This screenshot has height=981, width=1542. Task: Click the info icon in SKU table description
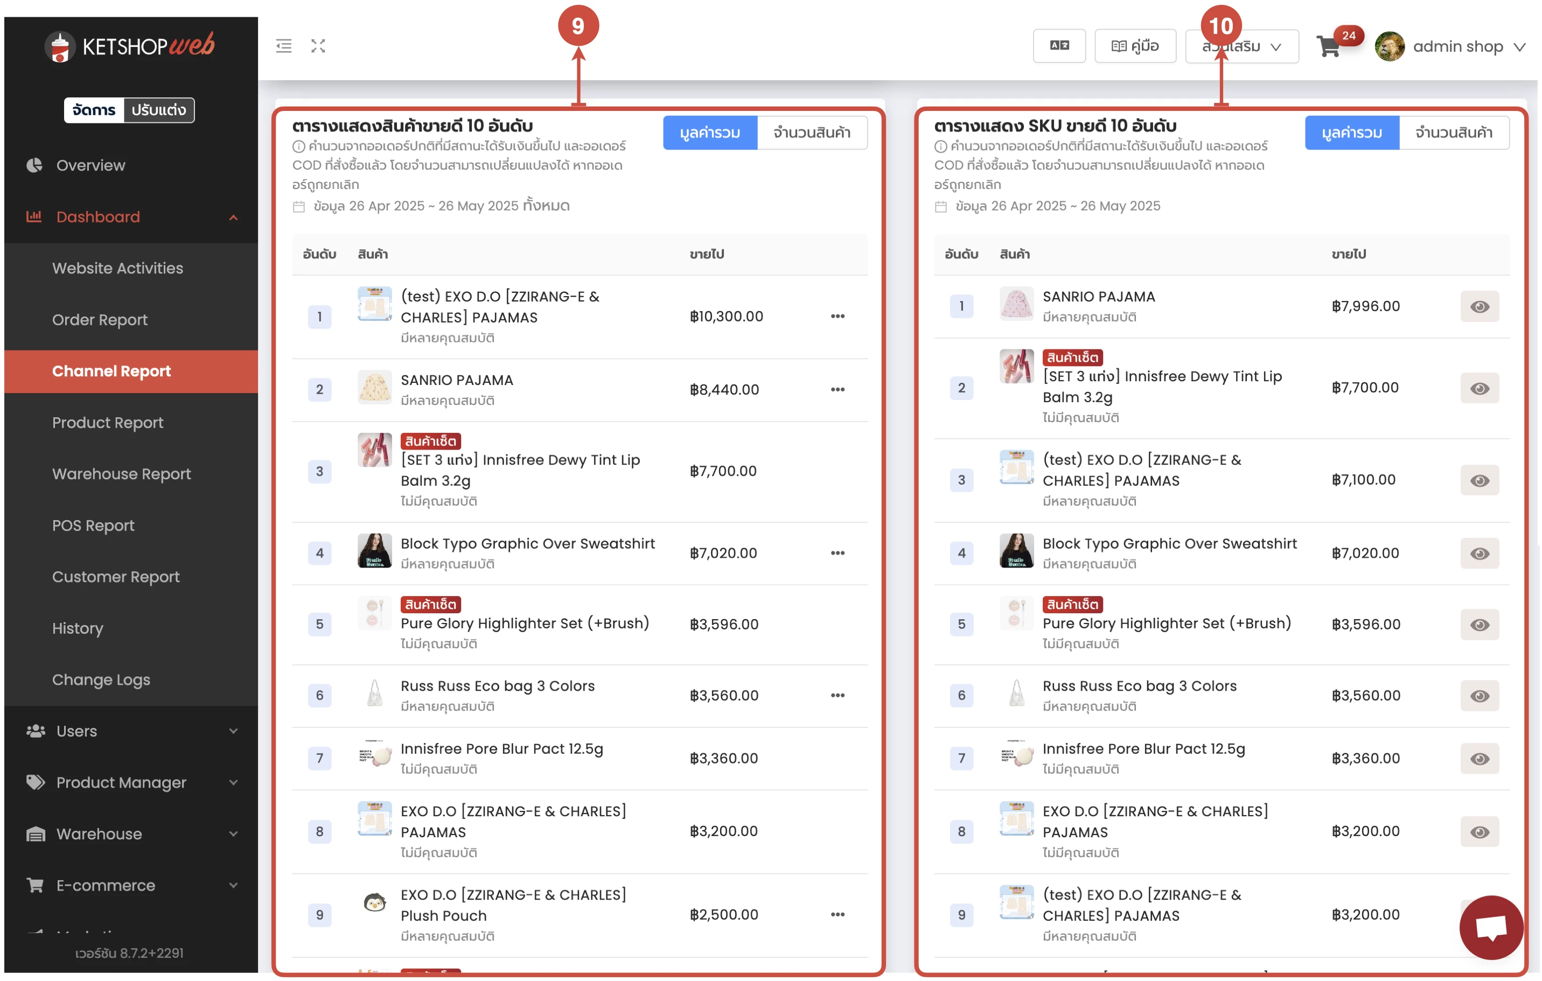[x=941, y=146]
